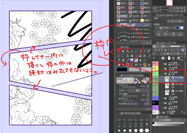The image size is (187, 133).
Task: Click the tone effect dotted icon
Action: (176, 21)
